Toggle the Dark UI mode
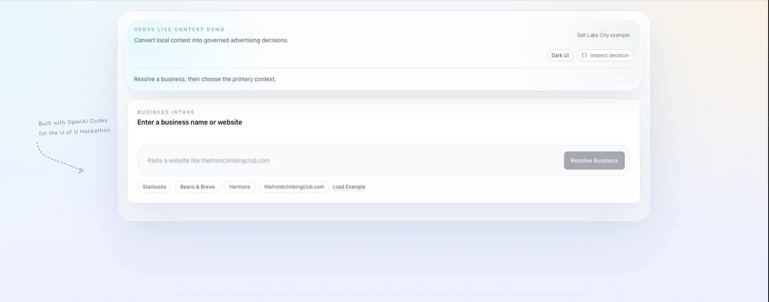The height and width of the screenshot is (302, 769). (560, 55)
